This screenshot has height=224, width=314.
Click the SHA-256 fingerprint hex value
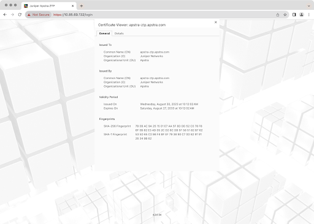(169, 129)
